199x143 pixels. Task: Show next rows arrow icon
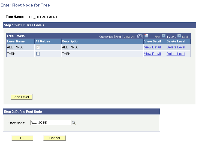pos(179,36)
